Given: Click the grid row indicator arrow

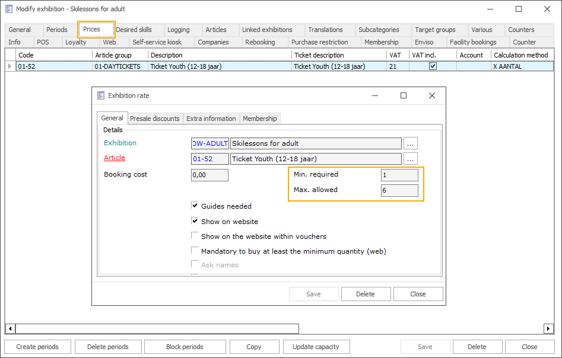Looking at the screenshot, I should click(9, 66).
